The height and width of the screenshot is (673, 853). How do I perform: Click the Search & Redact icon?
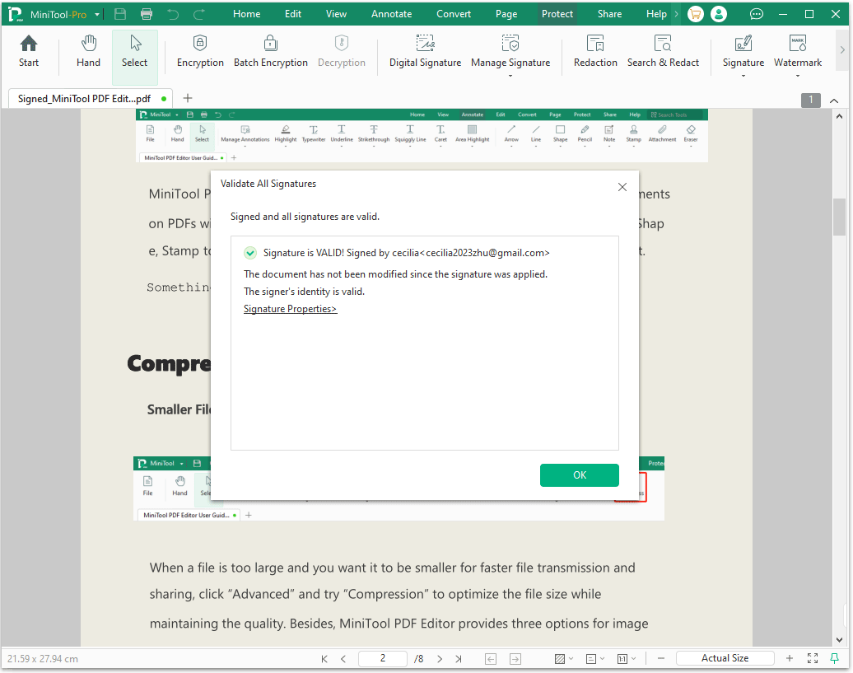[664, 53]
